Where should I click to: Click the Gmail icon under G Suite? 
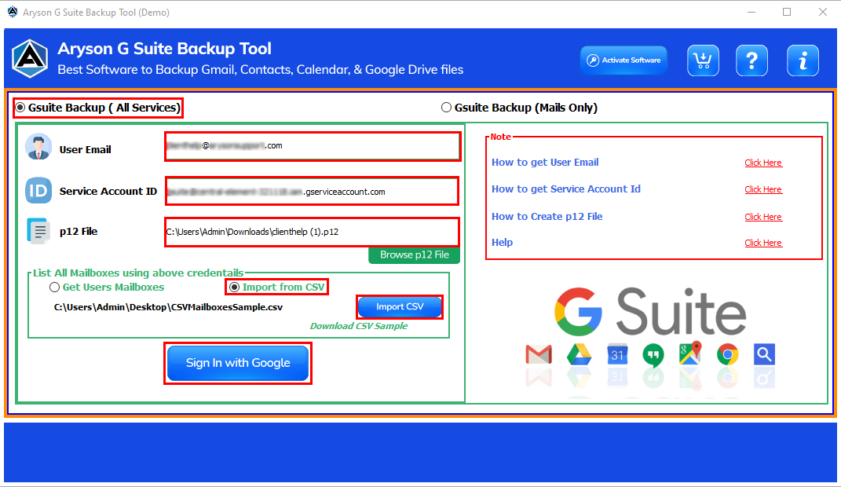pyautogui.click(x=539, y=354)
